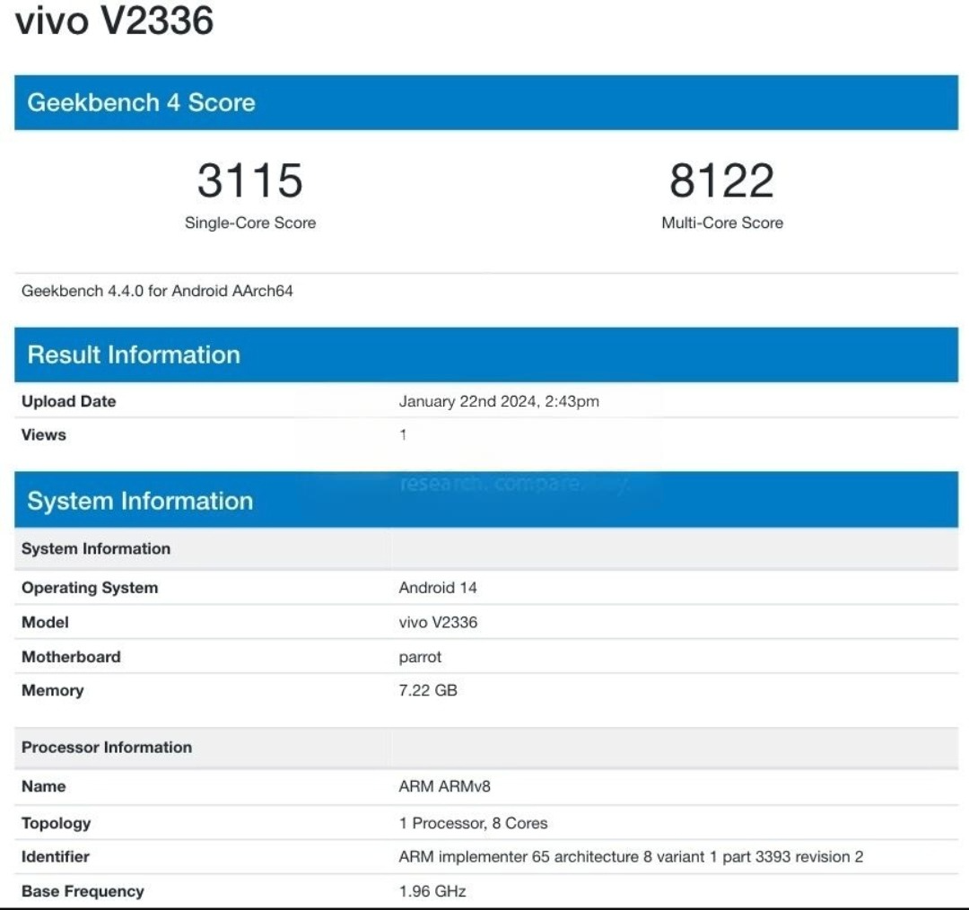Click the 'Result Information' header
969x910 pixels.
(x=134, y=354)
